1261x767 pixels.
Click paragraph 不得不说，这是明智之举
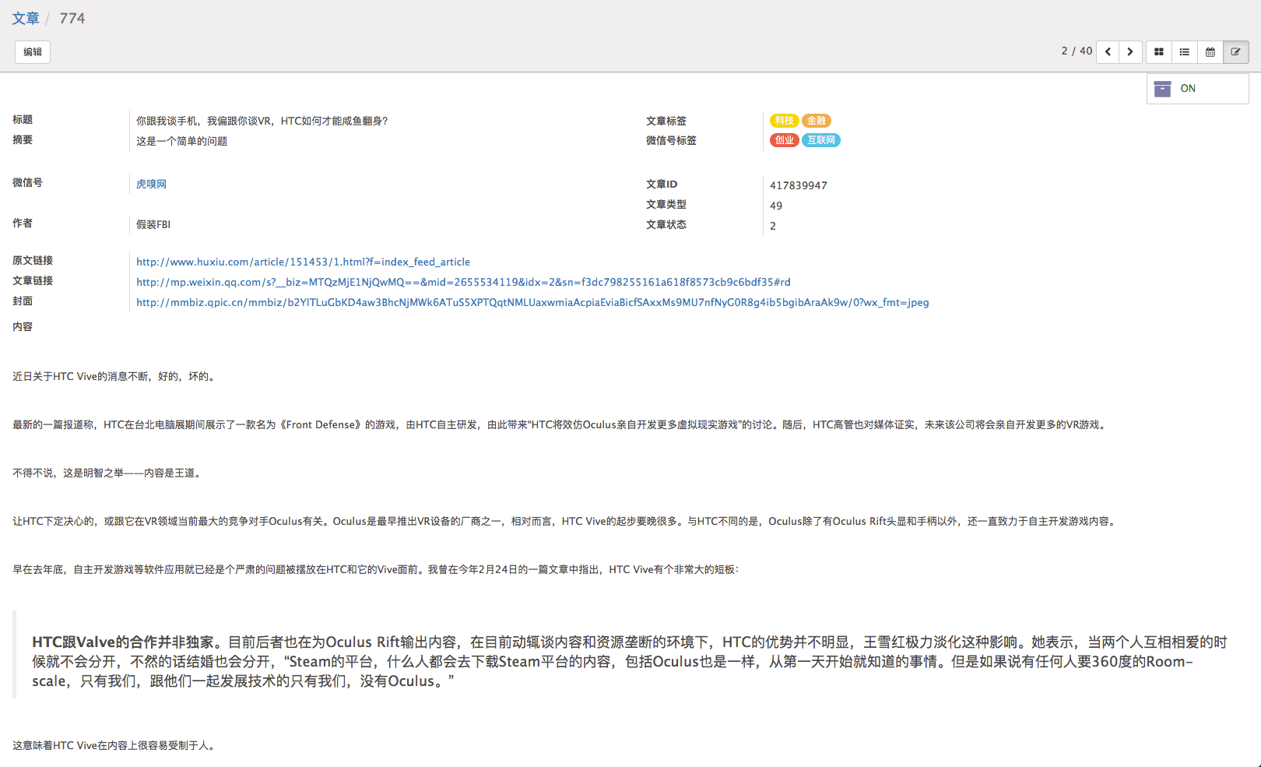pyautogui.click(x=108, y=473)
